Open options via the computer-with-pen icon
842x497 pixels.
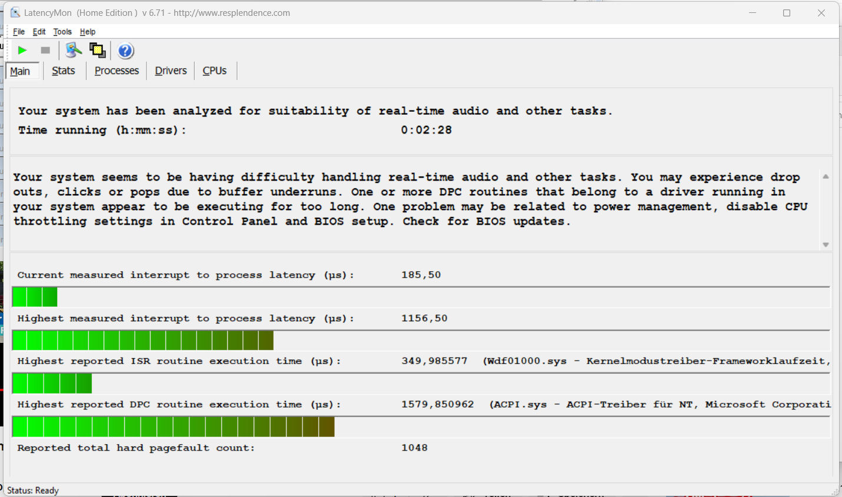(x=73, y=51)
